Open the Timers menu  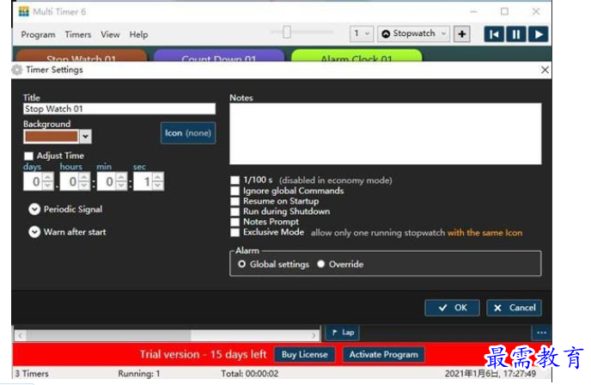[78, 34]
